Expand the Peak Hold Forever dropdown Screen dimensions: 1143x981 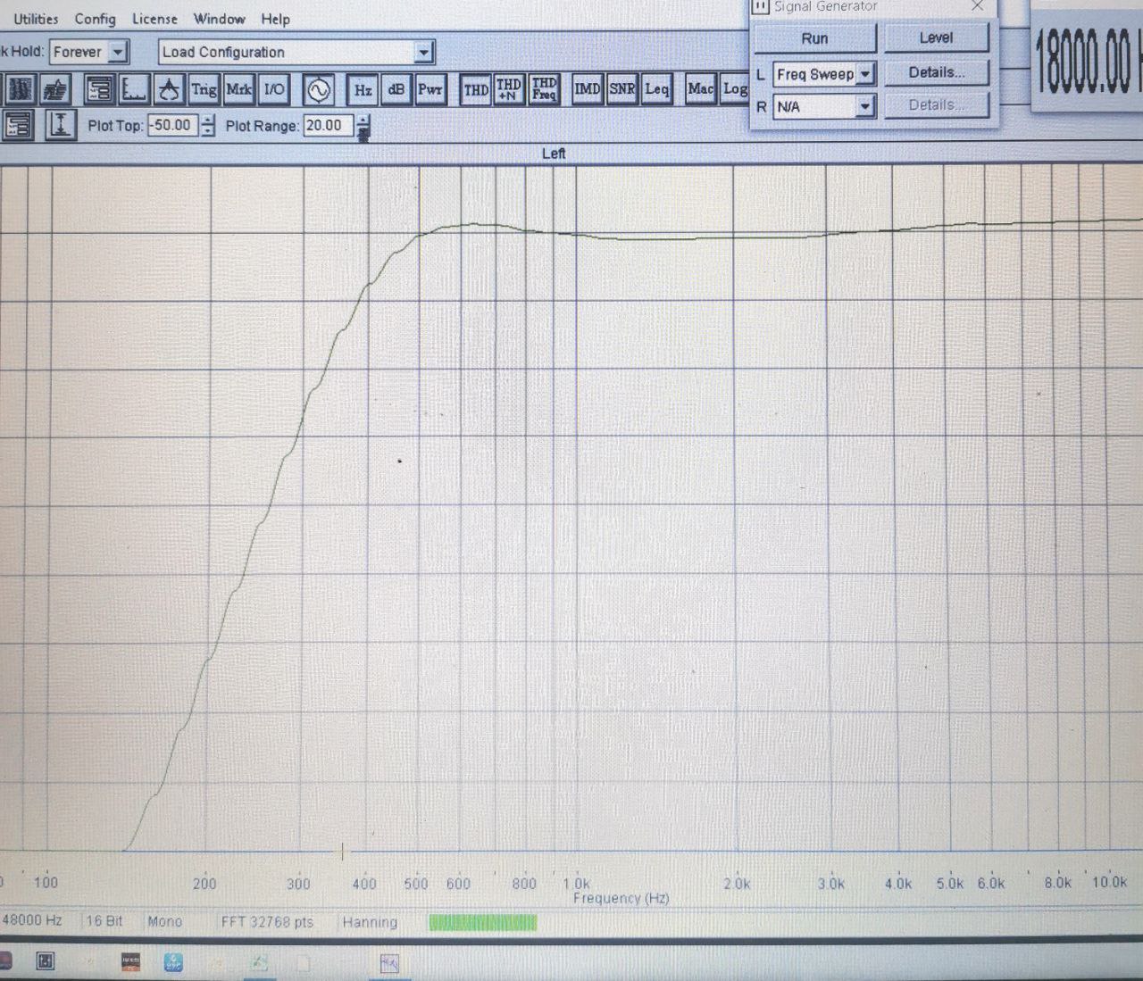tap(118, 52)
